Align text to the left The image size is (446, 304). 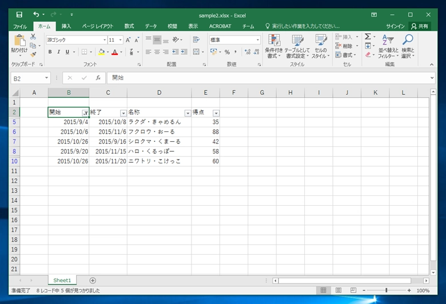(148, 52)
